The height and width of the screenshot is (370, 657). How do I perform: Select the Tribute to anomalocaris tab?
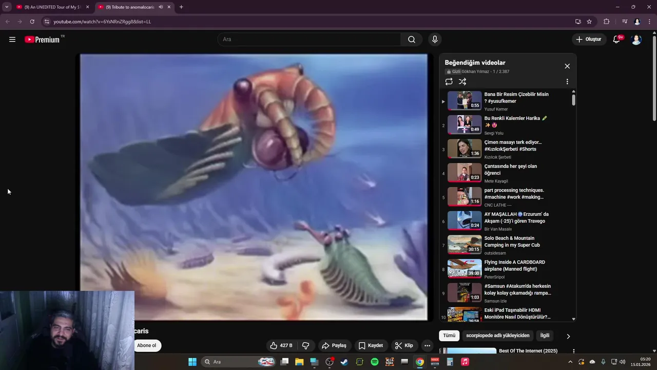pos(129,7)
